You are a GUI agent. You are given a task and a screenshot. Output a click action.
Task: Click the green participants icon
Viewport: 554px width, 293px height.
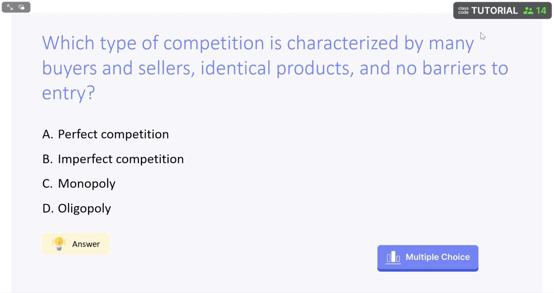pyautogui.click(x=528, y=11)
